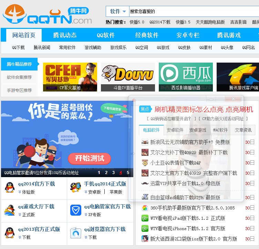Open the QQ软件 navigation tab
This screenshot has height=249, width=259.
click(x=106, y=35)
